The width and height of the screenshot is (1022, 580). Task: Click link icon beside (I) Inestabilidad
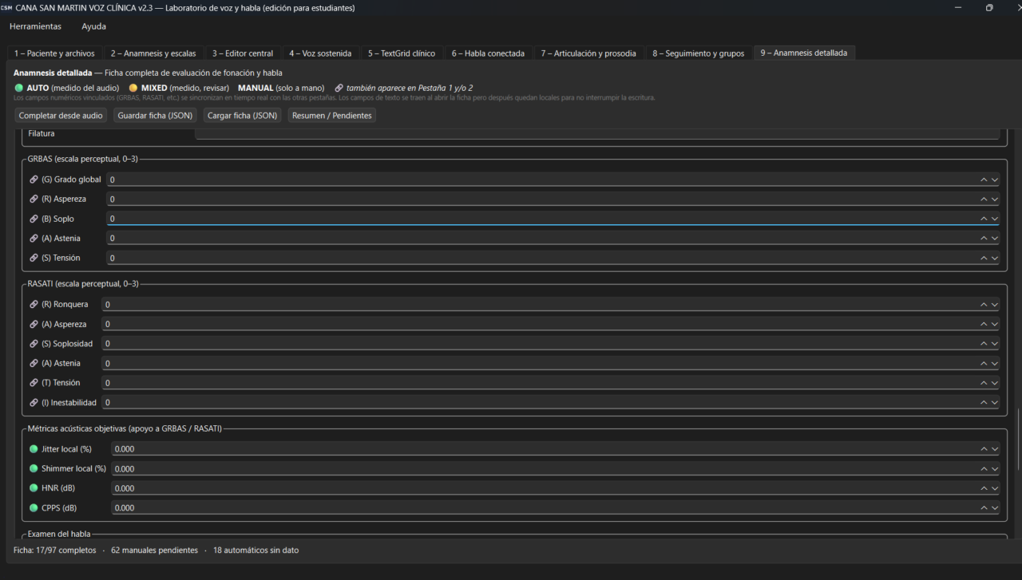click(34, 403)
